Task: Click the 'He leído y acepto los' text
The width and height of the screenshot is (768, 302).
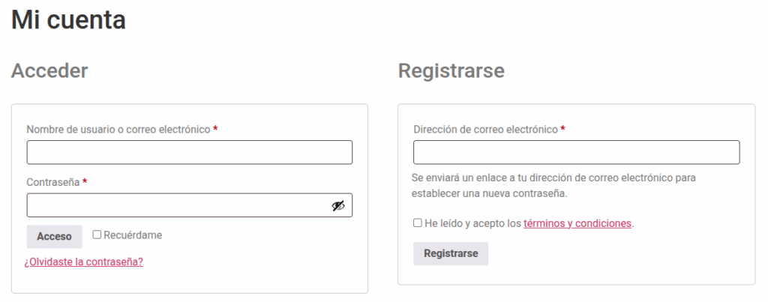Action: [472, 223]
